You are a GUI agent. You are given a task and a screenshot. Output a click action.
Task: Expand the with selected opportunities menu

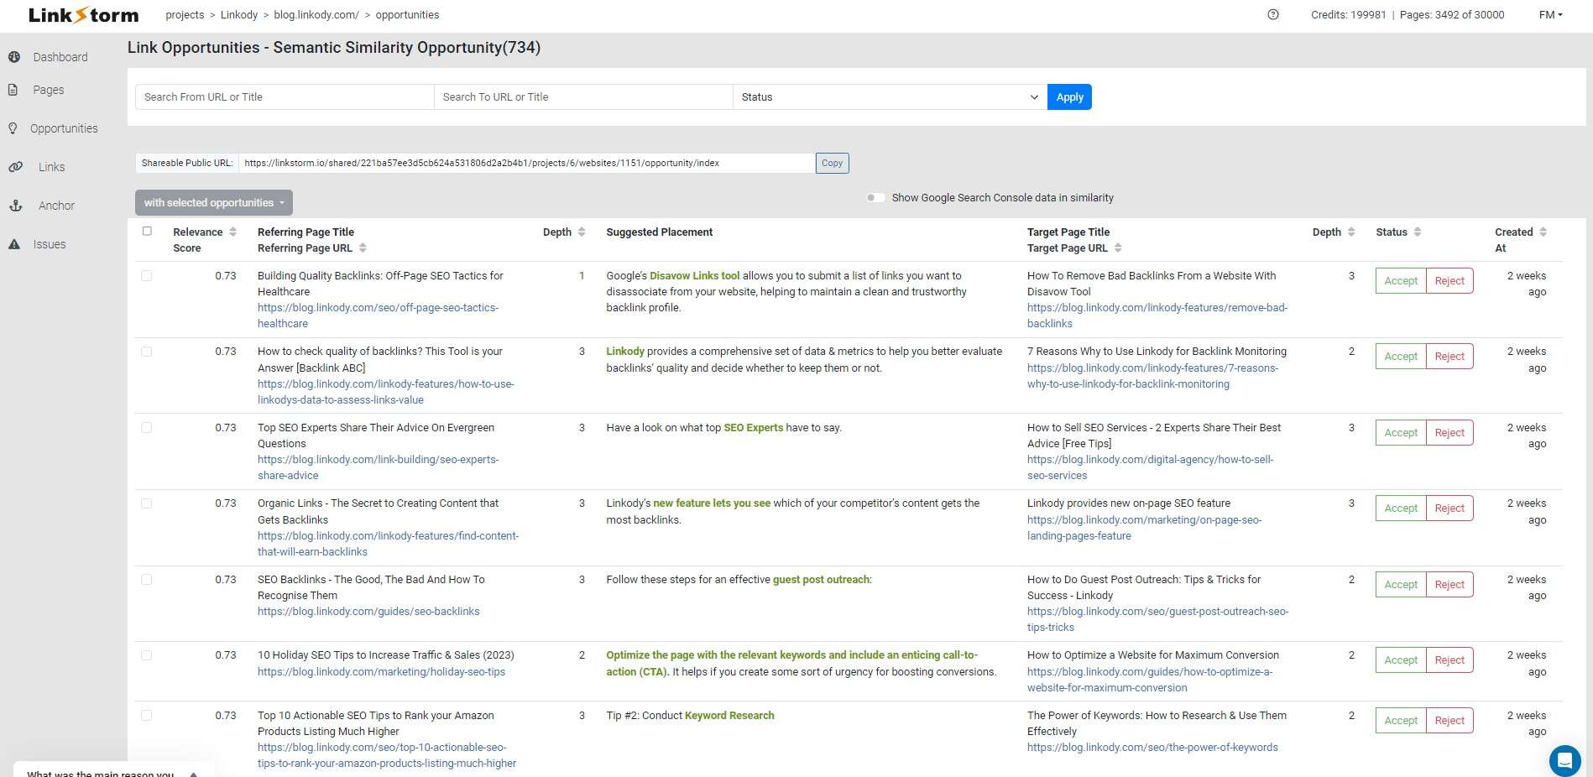coord(213,202)
